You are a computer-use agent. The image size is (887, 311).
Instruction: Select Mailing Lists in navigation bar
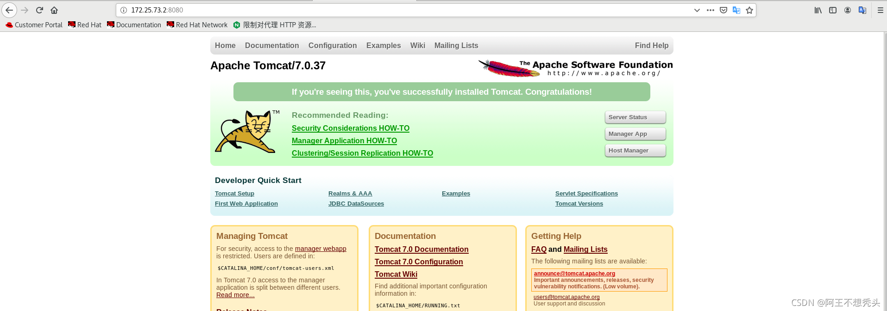(456, 45)
